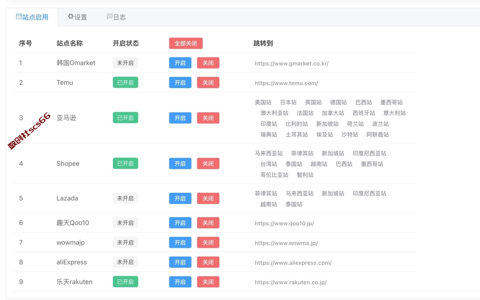Go to Amazon 澳大利亚站
Screen dimensions: 480x300
pyautogui.click(x=274, y=113)
